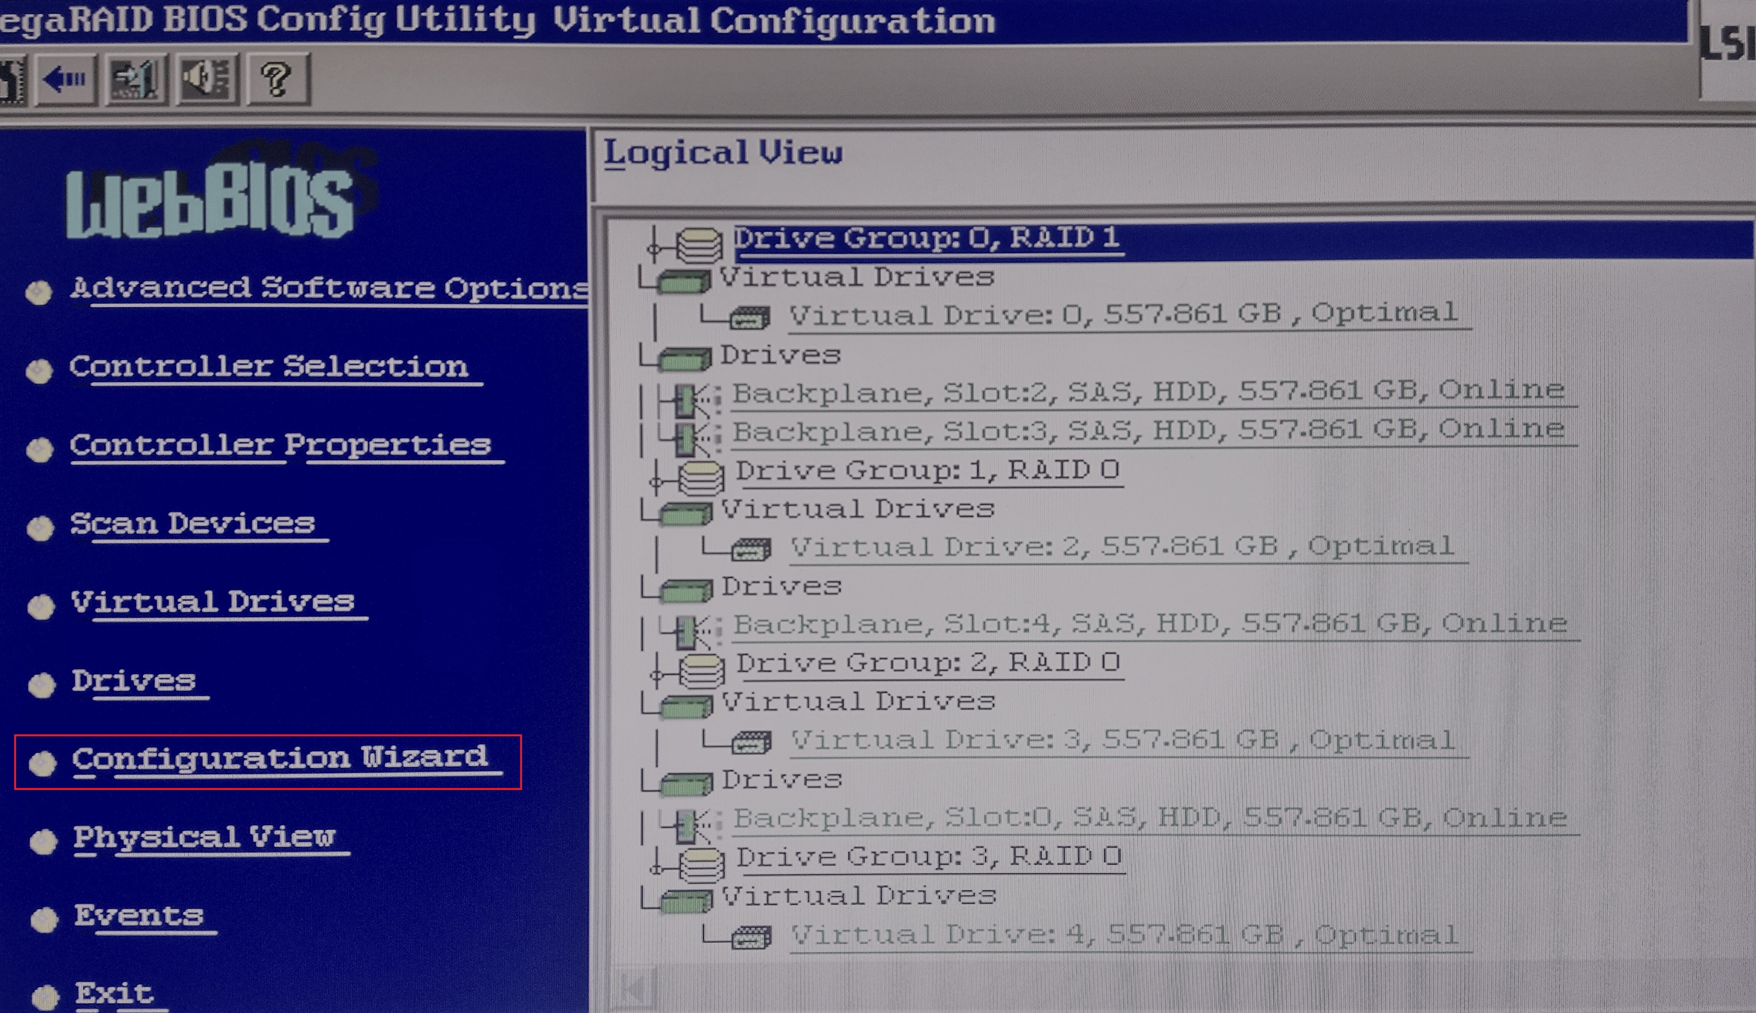Screen dimensions: 1756x1013
Task: Open Controller Selection
Action: tap(276, 368)
